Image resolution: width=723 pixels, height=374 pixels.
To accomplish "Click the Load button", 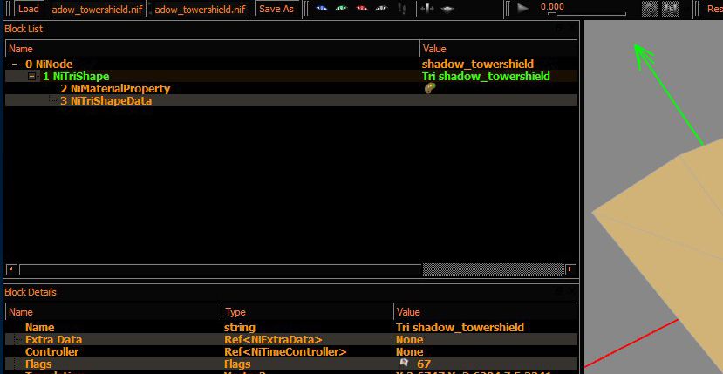I will pyautogui.click(x=29, y=9).
